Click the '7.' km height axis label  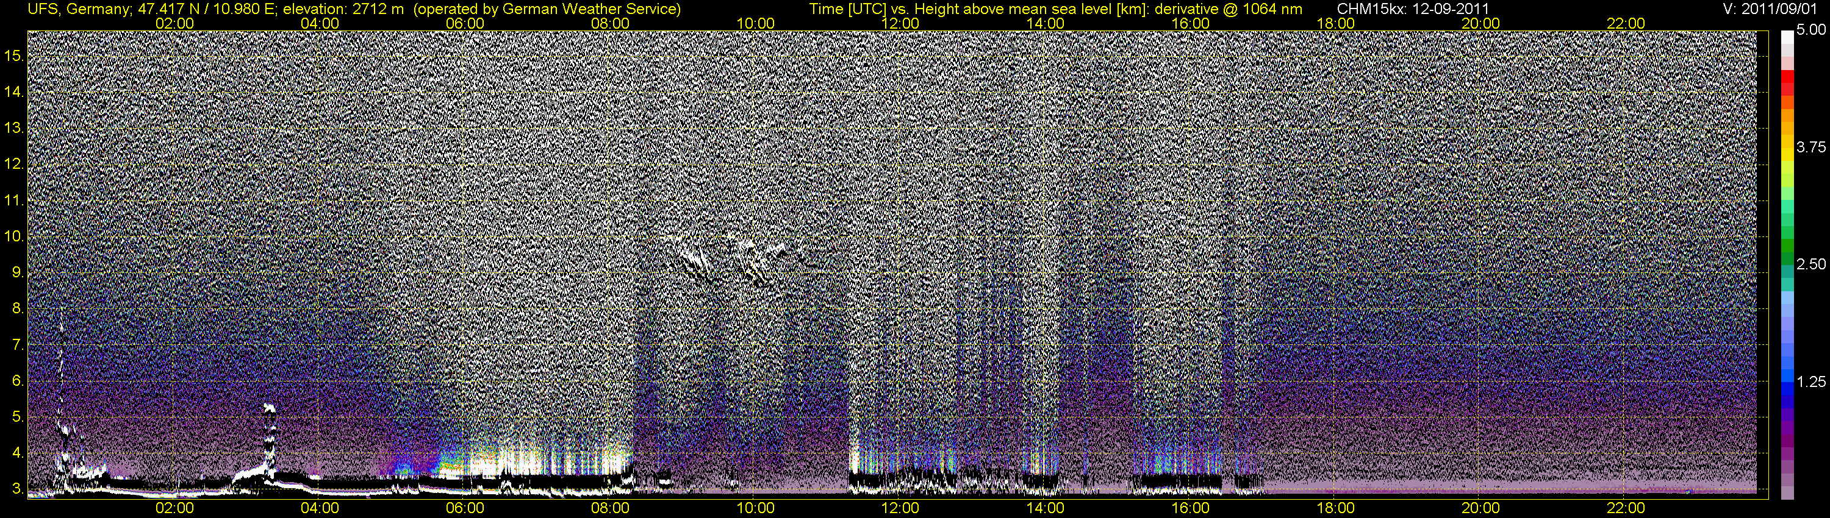17,345
